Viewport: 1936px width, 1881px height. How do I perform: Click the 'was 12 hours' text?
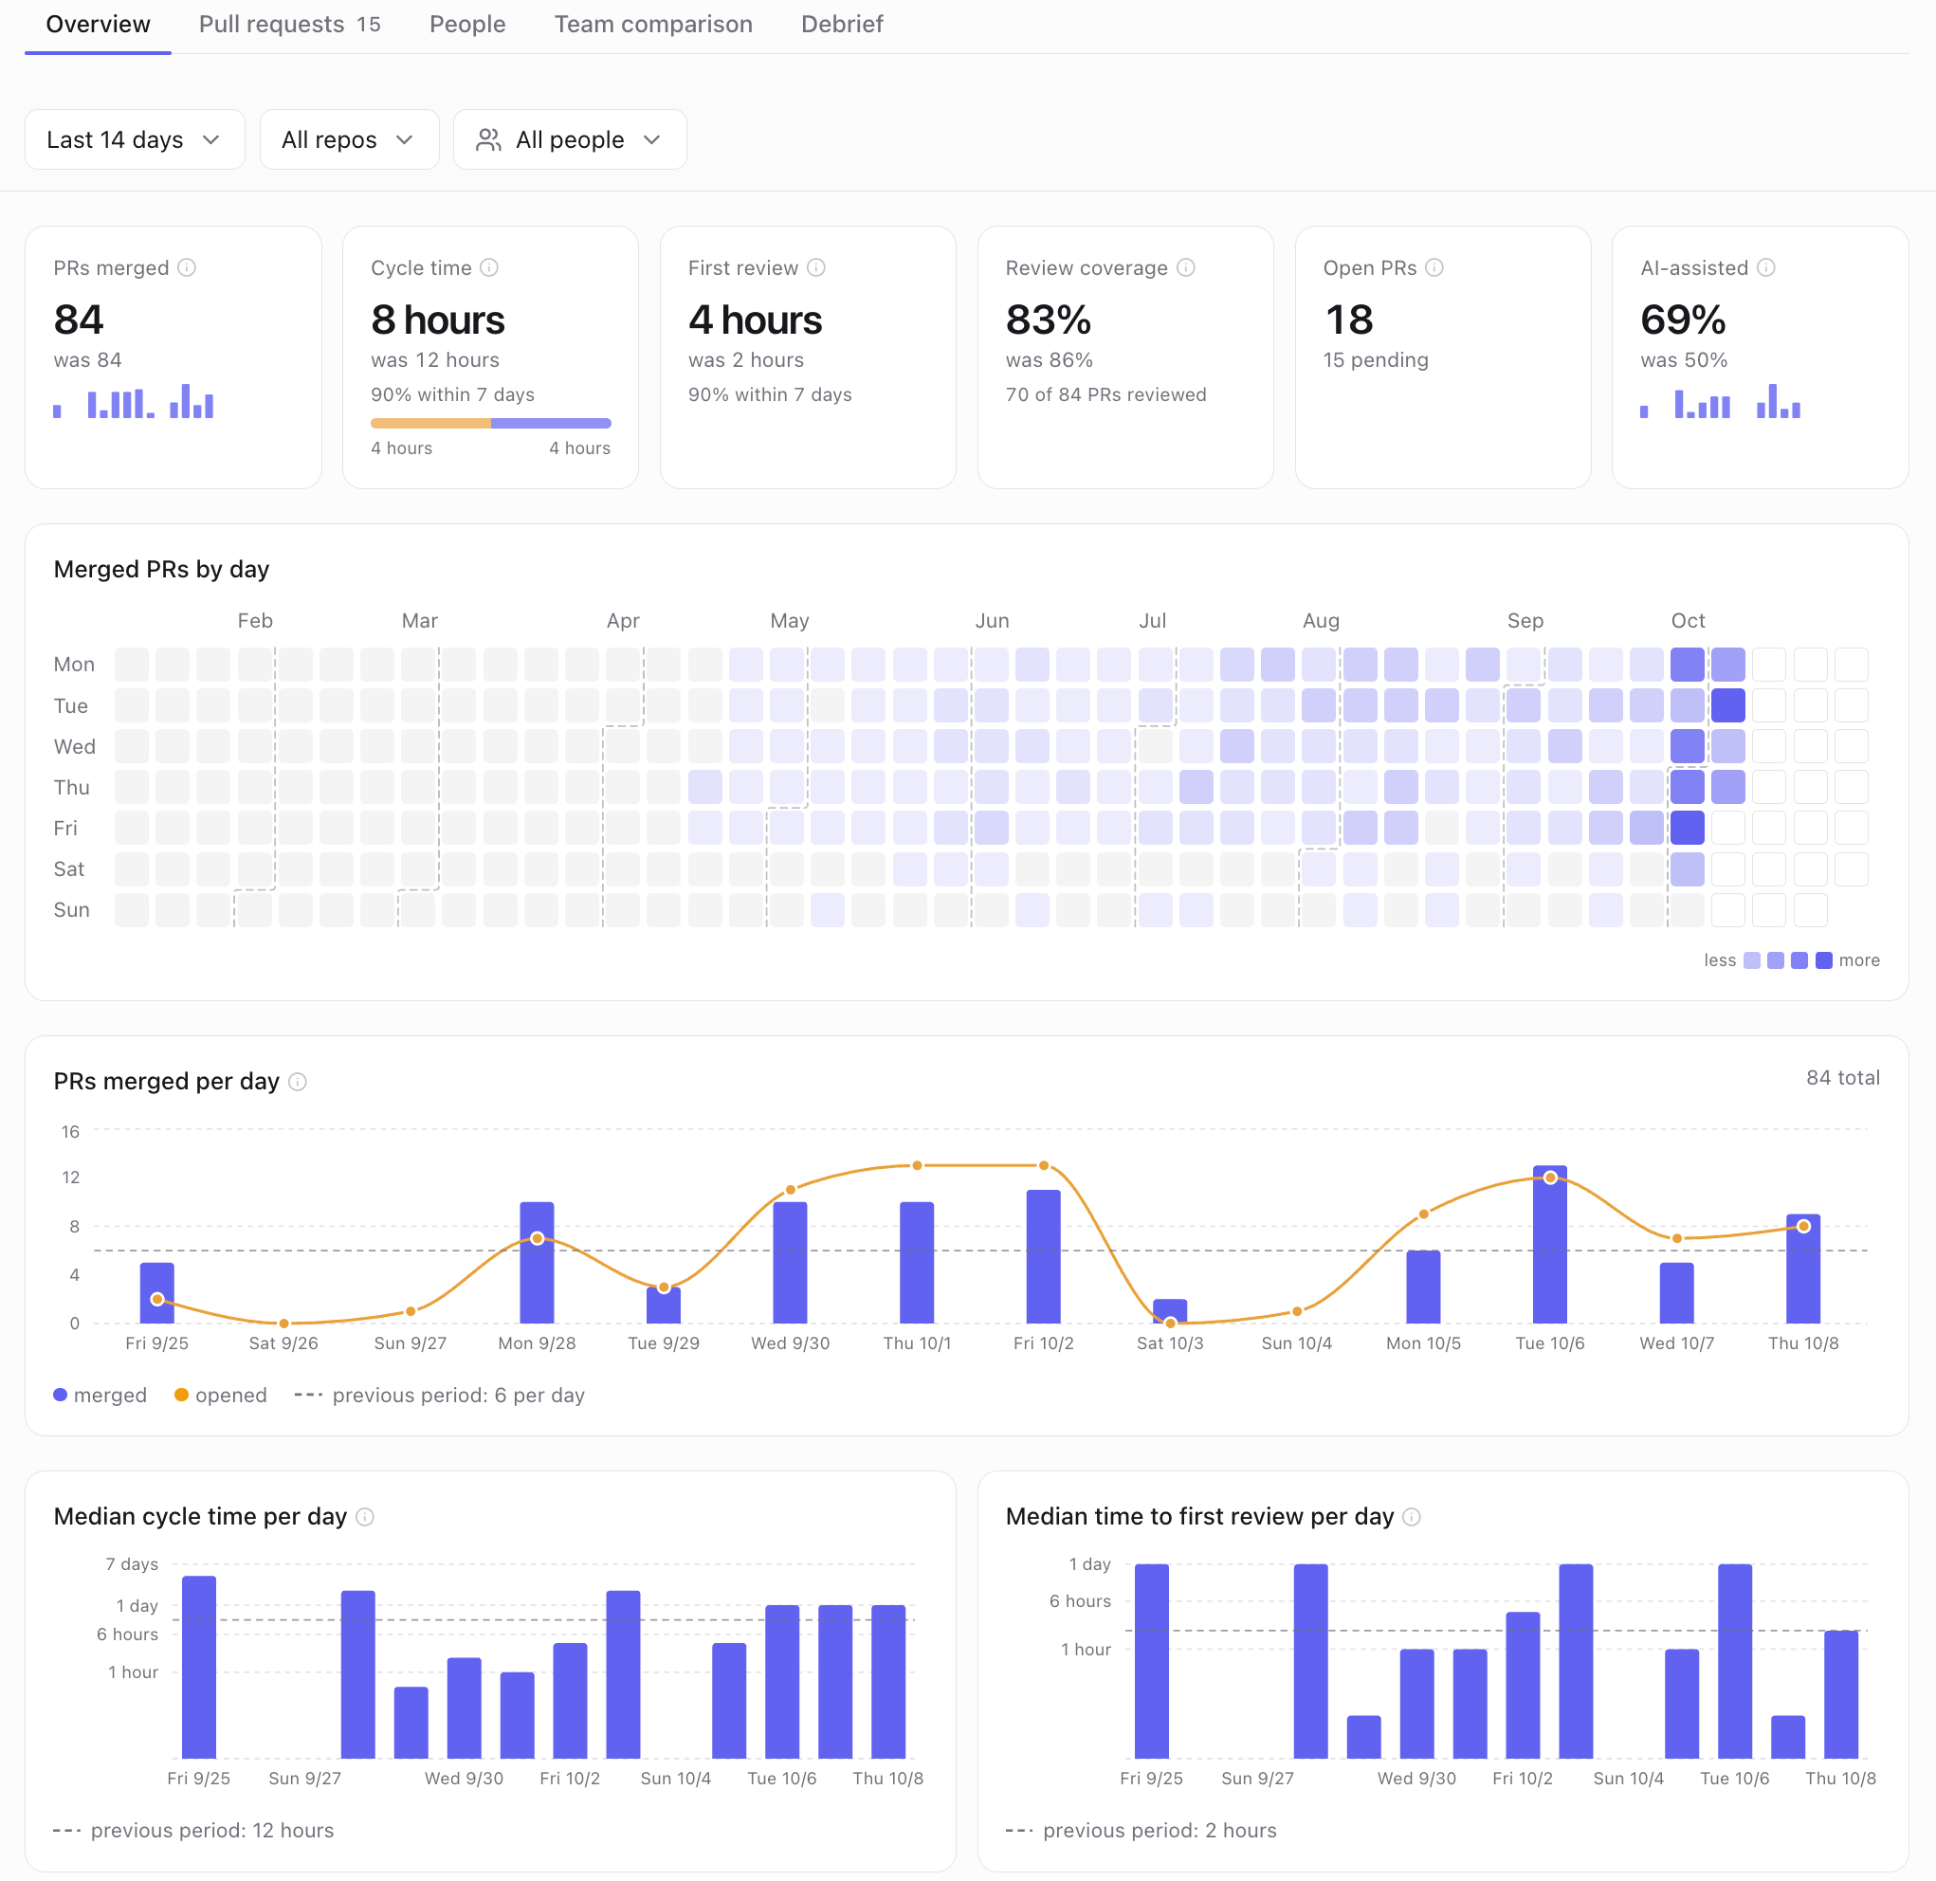pyautogui.click(x=434, y=359)
